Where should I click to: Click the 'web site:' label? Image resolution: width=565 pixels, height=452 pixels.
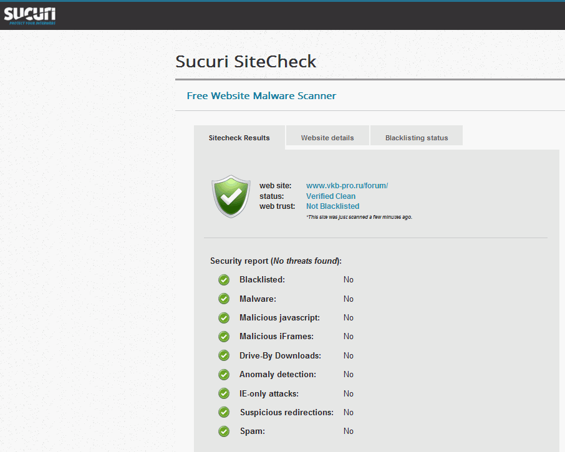[x=275, y=186]
